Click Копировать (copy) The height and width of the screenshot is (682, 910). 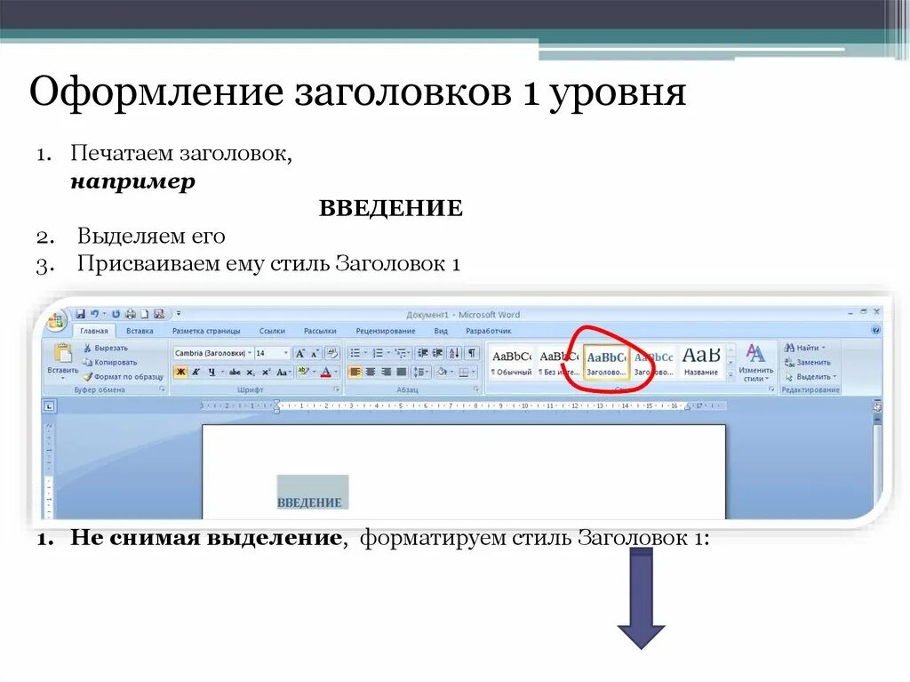109,362
